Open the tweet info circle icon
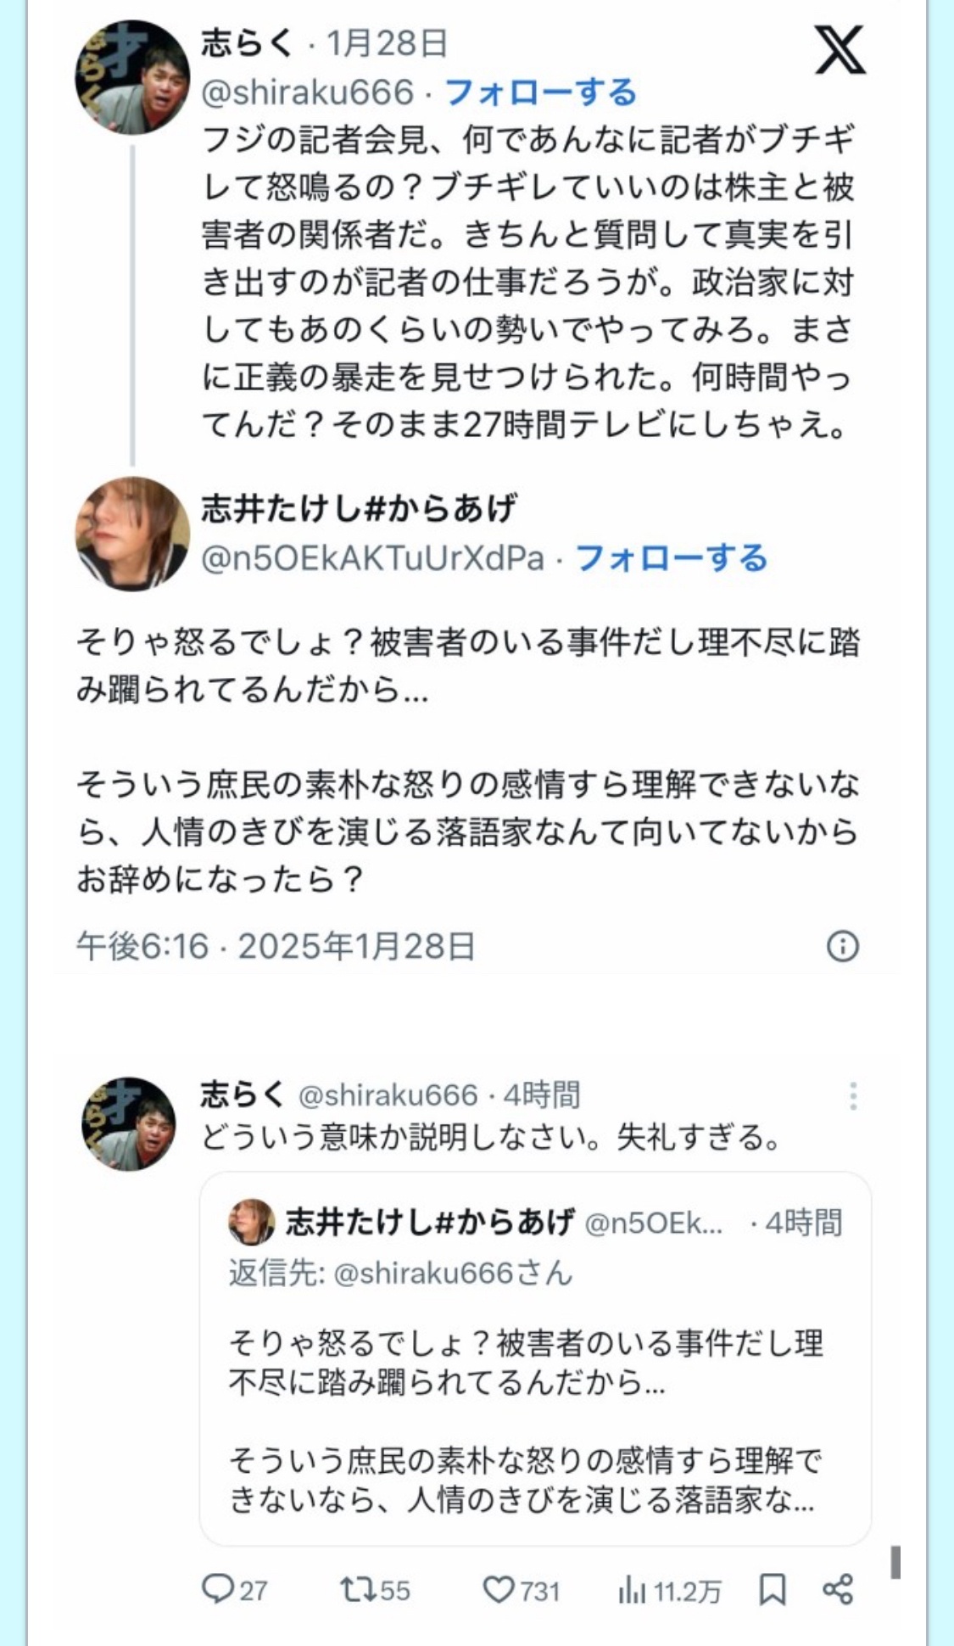 [842, 945]
